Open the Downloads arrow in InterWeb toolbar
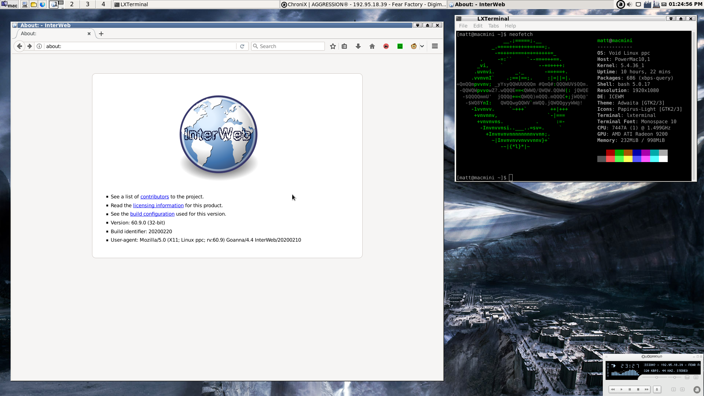 [358, 46]
